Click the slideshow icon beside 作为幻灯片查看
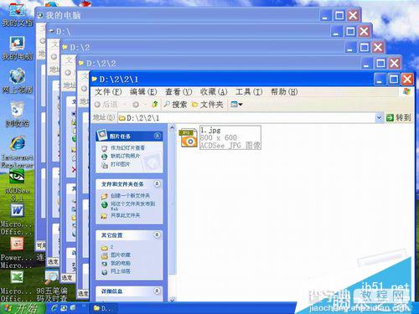 point(105,148)
